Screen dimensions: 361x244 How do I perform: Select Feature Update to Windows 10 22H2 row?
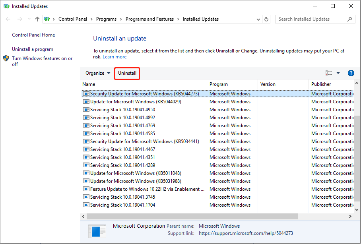tap(217, 189)
